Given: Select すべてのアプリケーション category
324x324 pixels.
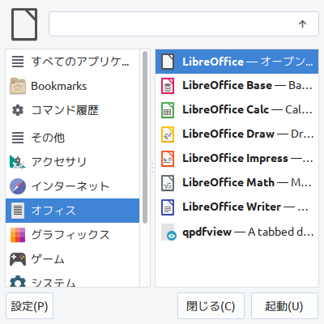Looking at the screenshot, I should [72, 62].
